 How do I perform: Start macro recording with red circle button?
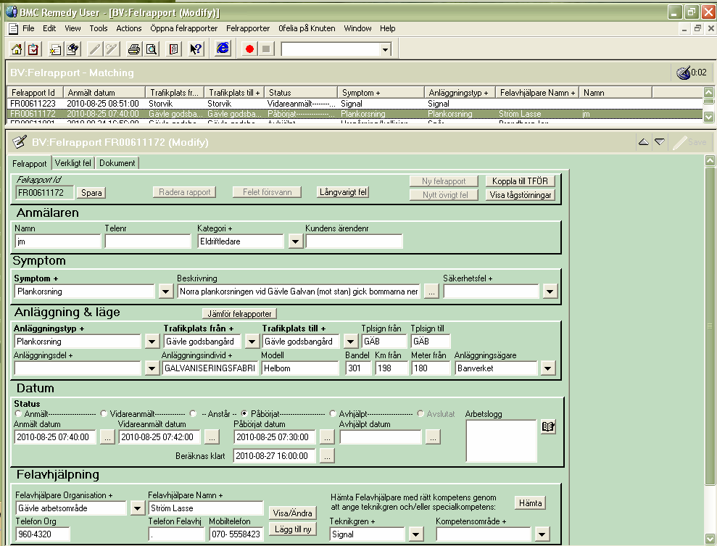249,49
